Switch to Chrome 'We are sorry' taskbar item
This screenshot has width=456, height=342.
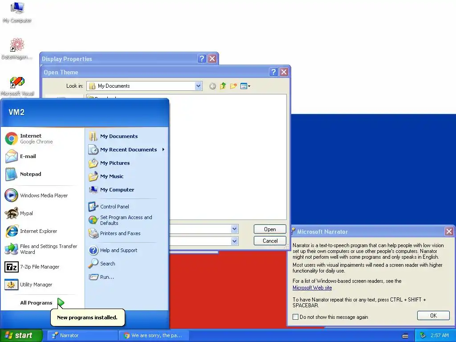point(154,335)
